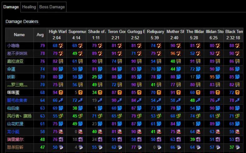Click spec icon beside 45 in 风行者、旗扬 row
Screen dimensions: 246x153
tap(80, 116)
